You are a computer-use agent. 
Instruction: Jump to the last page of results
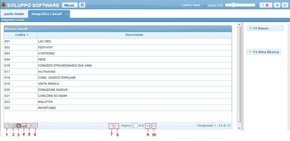154,126
